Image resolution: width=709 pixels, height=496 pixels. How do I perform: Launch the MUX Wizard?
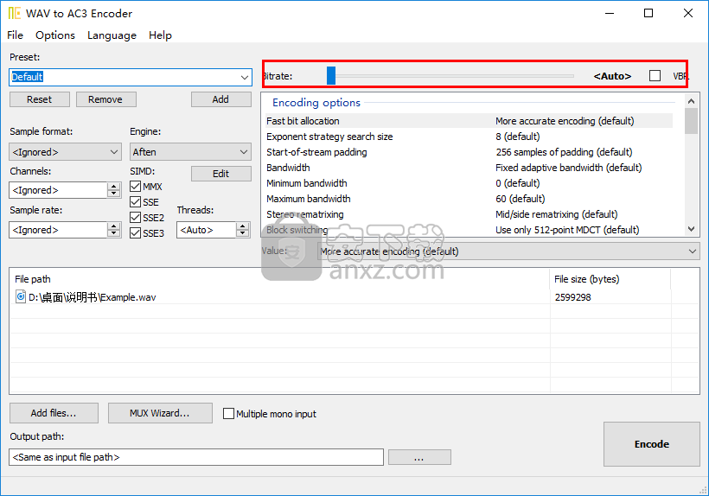(x=160, y=413)
